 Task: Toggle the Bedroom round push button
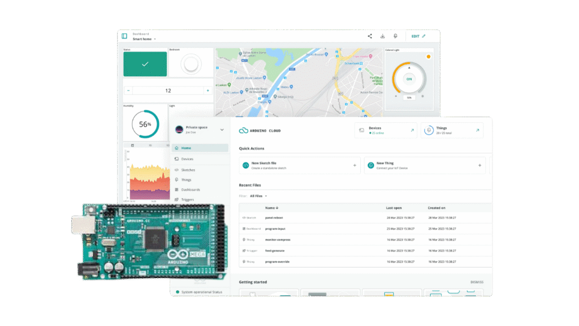click(191, 65)
